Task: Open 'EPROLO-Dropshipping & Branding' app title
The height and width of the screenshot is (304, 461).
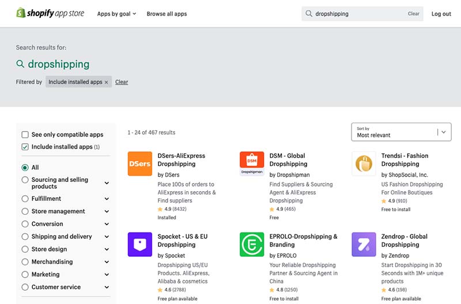Action: [304, 241]
